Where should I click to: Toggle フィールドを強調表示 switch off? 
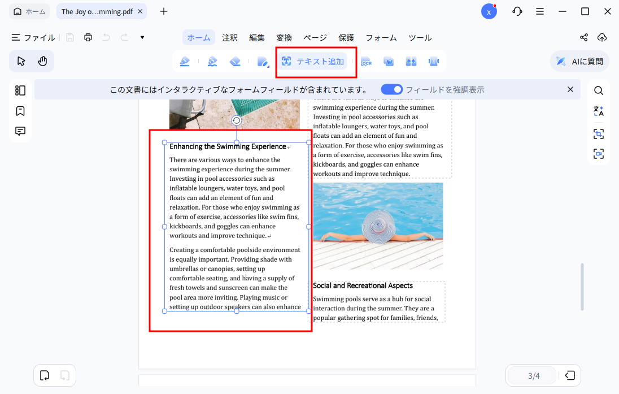(391, 89)
